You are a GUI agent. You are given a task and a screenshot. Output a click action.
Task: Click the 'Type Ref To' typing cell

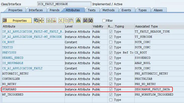[x=124, y=52]
